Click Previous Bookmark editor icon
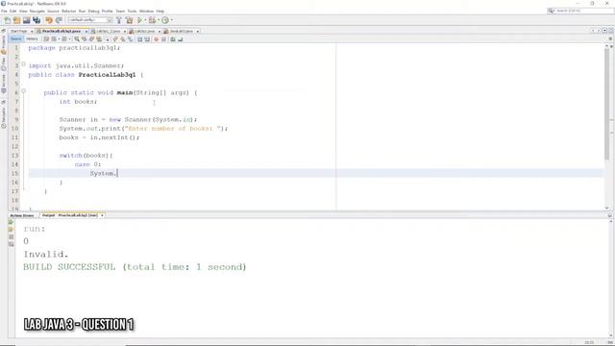 (x=115, y=39)
